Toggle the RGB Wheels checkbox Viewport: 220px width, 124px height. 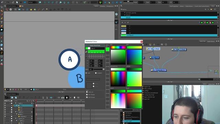(x=87, y=97)
